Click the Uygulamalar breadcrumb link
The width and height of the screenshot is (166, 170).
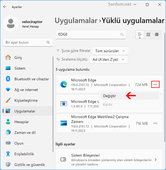point(76,21)
